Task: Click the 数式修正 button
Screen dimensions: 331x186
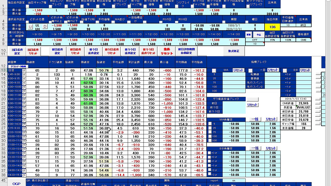Action: point(234,51)
